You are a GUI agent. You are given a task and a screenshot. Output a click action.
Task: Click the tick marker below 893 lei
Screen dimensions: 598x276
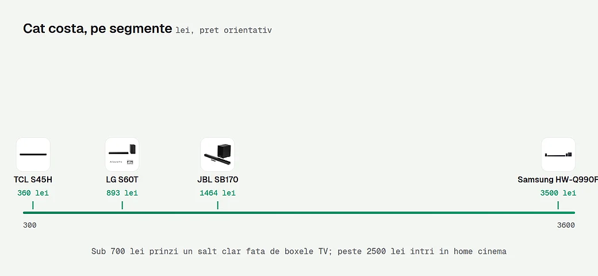click(x=122, y=205)
